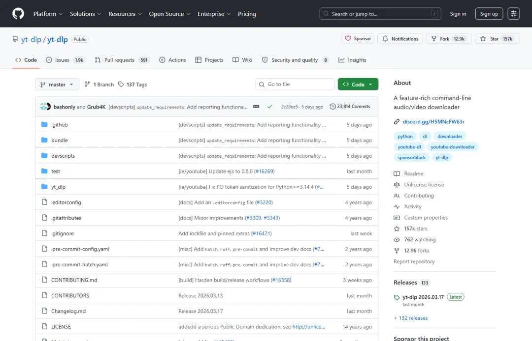Image resolution: width=532 pixels, height=341 pixels.
Task: Open the Unlicense license scale icon
Action: click(x=397, y=185)
